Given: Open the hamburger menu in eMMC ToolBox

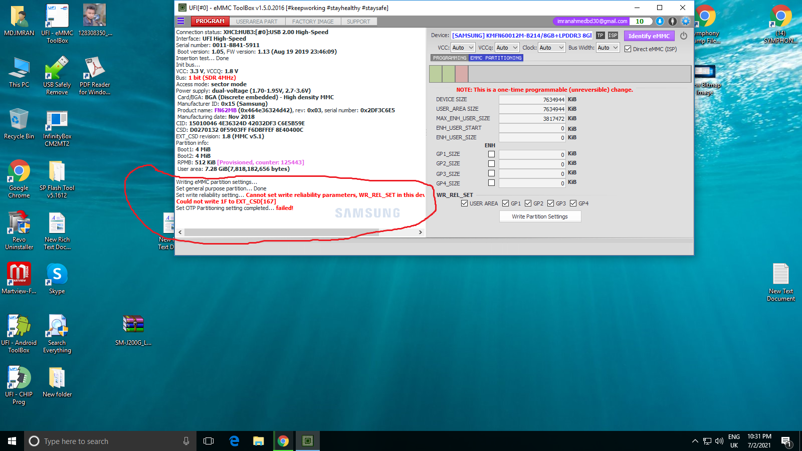Looking at the screenshot, I should pos(181,21).
